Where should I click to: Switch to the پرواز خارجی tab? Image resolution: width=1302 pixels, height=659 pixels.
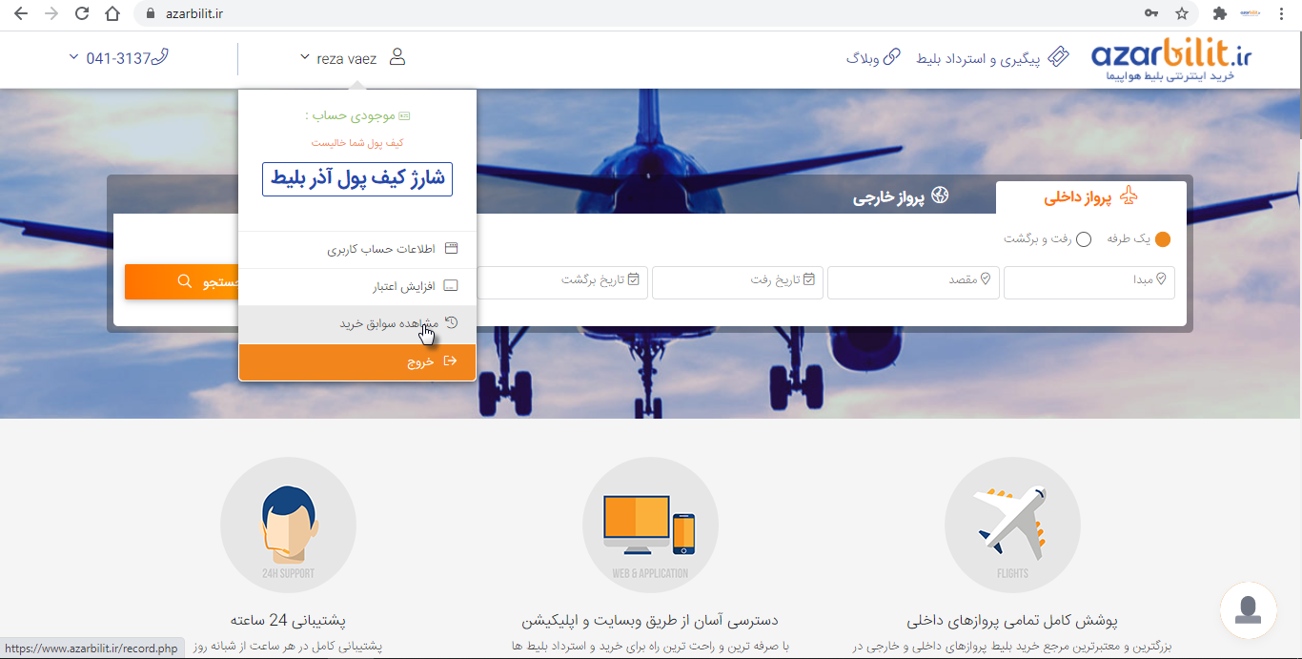(901, 197)
